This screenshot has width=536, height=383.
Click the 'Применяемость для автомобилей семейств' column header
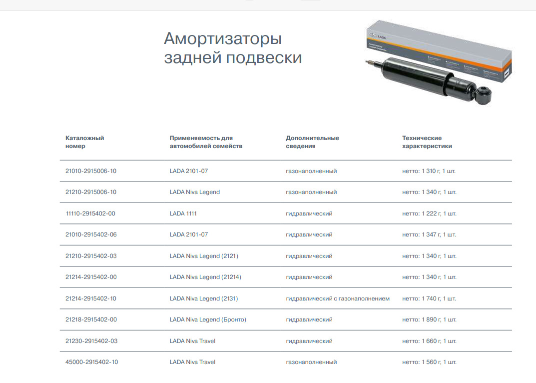[206, 142]
